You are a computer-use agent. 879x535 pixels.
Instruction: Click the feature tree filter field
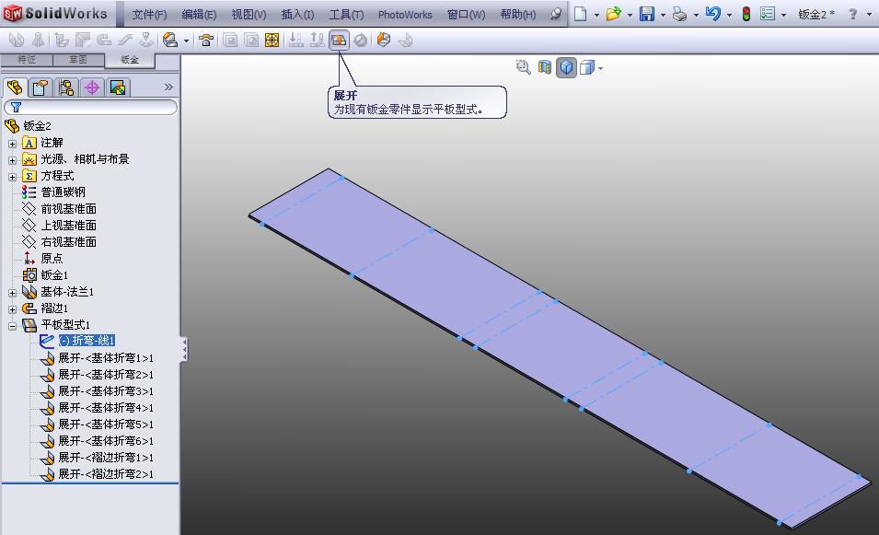point(91,107)
